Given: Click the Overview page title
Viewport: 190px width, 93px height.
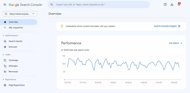Looking at the screenshot, I should pyautogui.click(x=55, y=14).
